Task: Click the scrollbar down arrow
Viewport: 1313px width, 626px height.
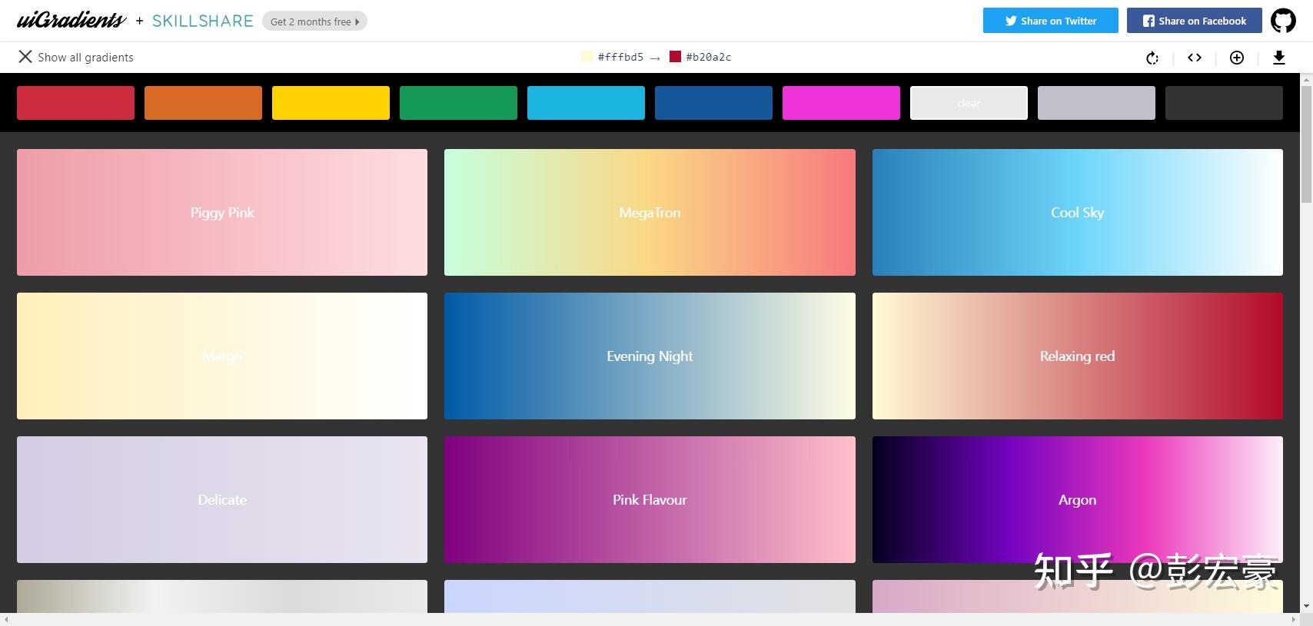Action: pyautogui.click(x=1306, y=607)
